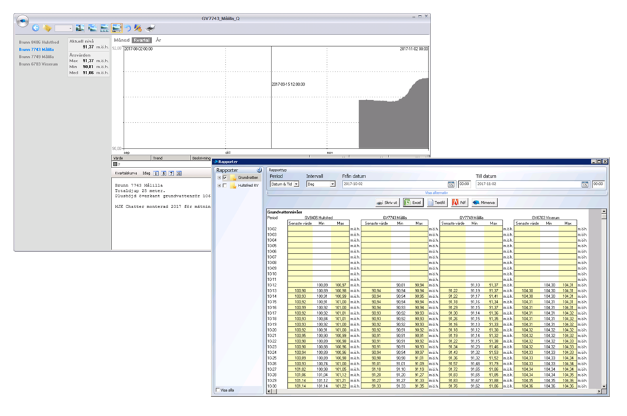
Task: Check the Hultsfred RV checkbox
Action: pyautogui.click(x=225, y=185)
